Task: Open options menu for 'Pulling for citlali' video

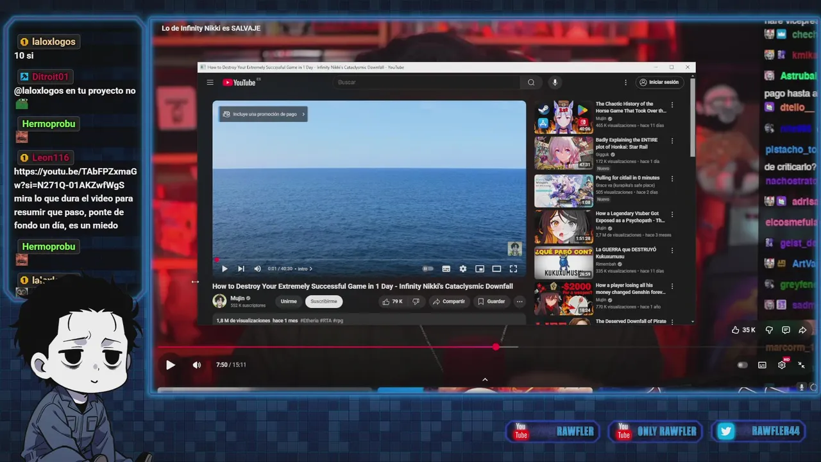Action: (672, 178)
